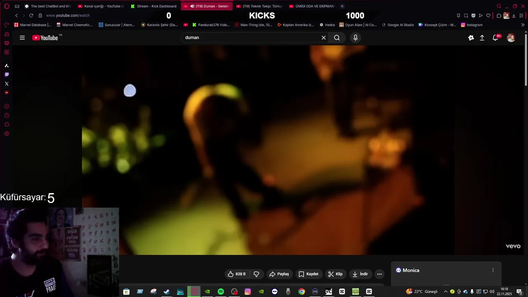Open sidebar Player icon
The image size is (528, 297).
point(7,106)
